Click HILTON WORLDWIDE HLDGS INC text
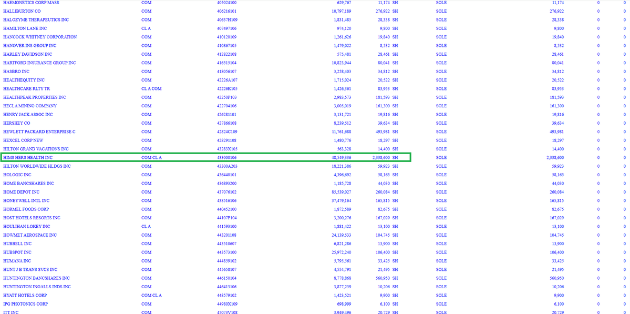 point(37,166)
